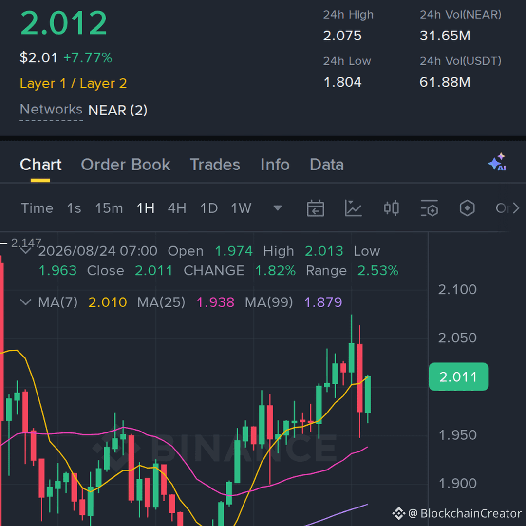This screenshot has height=526, width=526.
Task: Click the MA(25) indicator label
Action: pyautogui.click(x=161, y=302)
